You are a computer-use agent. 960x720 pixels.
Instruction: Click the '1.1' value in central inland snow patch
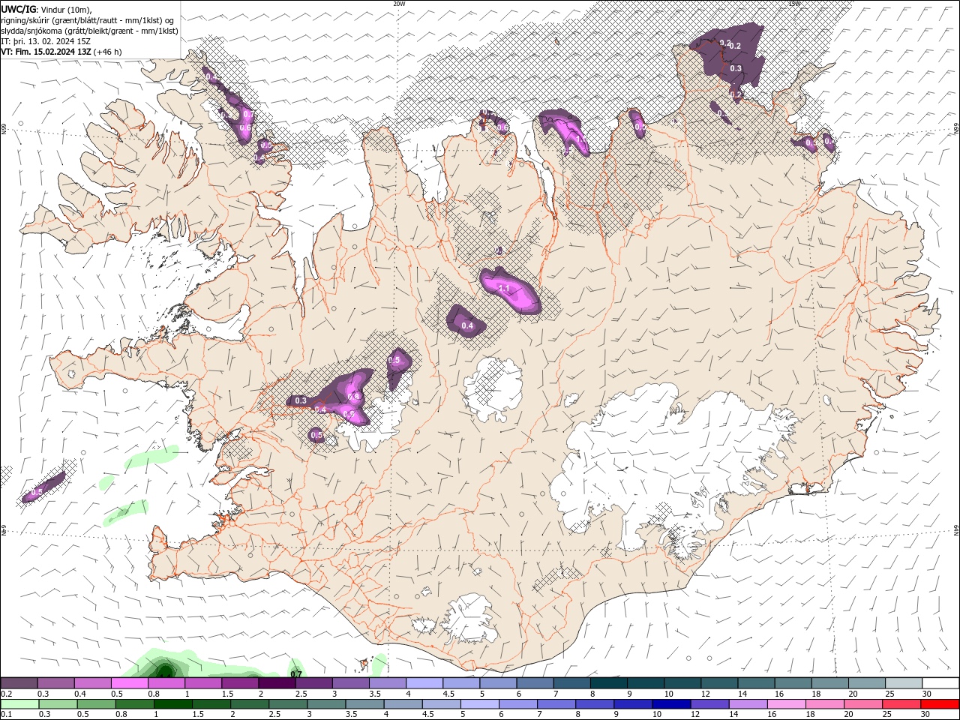pyautogui.click(x=504, y=288)
